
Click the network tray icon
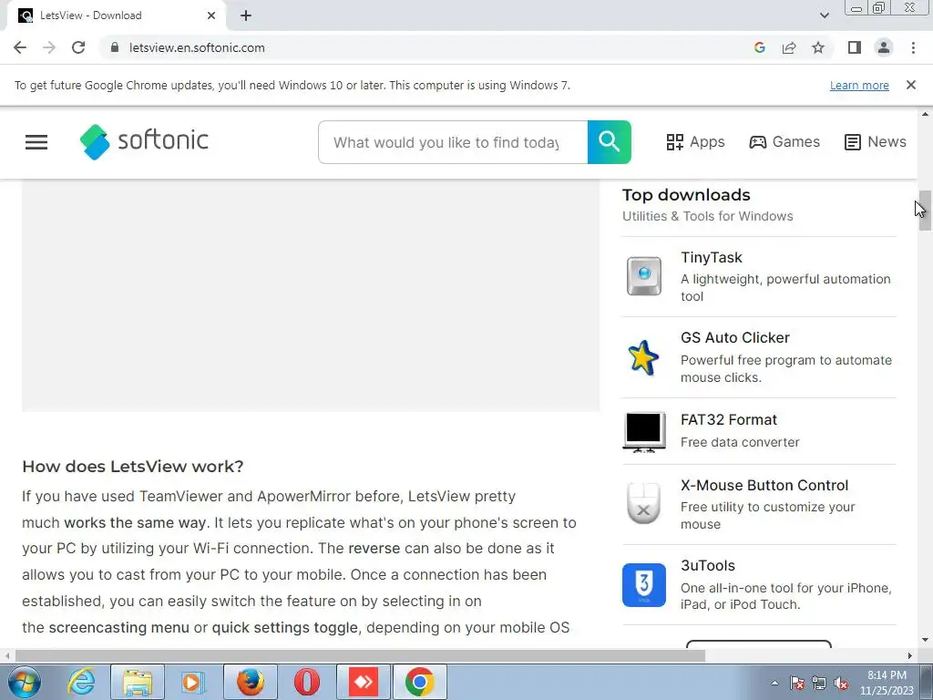[x=819, y=683]
